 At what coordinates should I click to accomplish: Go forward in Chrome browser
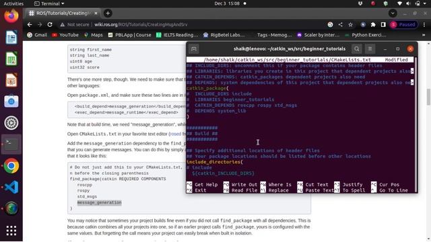(x=40, y=24)
